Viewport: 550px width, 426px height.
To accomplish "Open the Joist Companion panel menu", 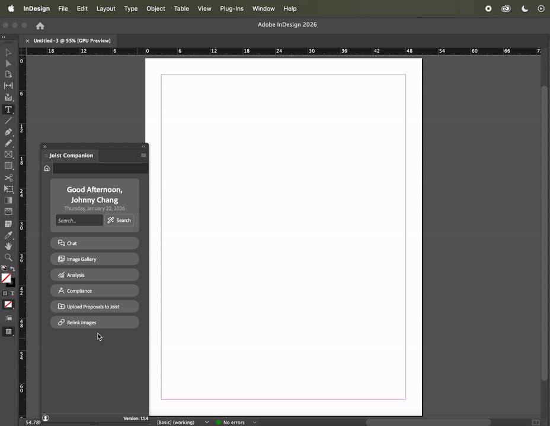I will (x=143, y=156).
